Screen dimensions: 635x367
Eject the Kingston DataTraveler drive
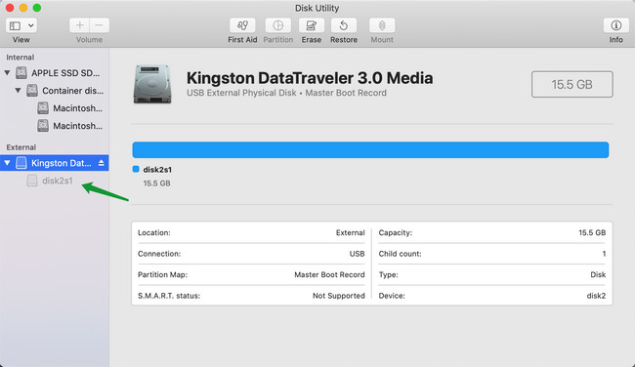(x=102, y=163)
